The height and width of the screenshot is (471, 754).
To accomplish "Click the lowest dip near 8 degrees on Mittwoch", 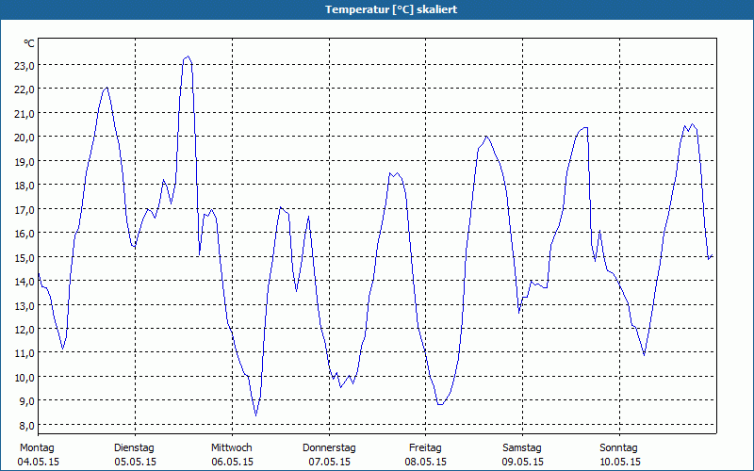I will (255, 415).
